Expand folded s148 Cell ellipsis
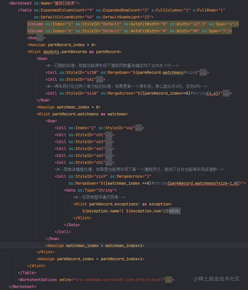The height and width of the screenshot is (290, 248). click(x=226, y=93)
